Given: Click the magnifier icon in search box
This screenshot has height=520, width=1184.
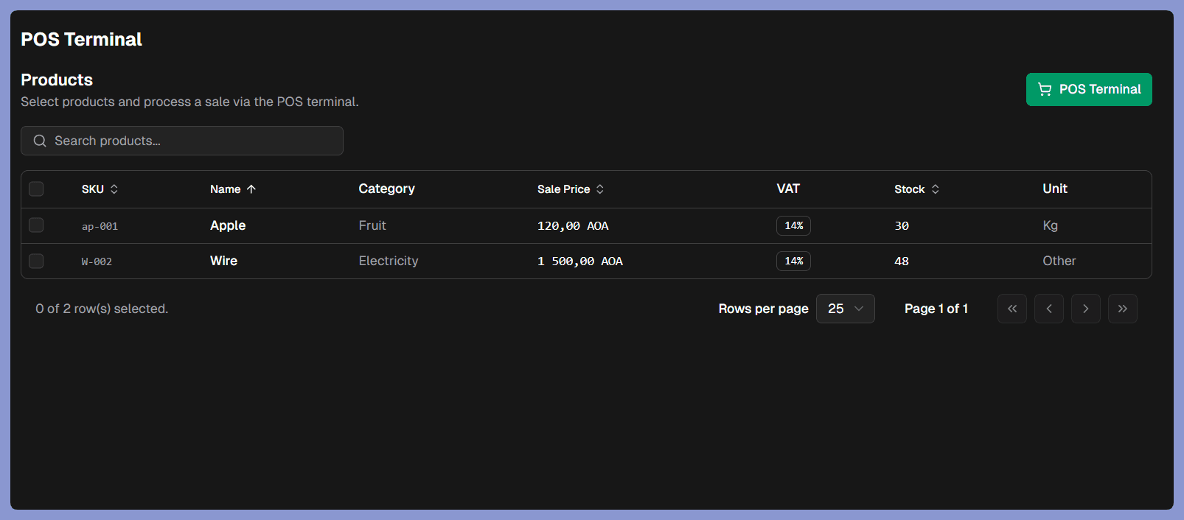Looking at the screenshot, I should click(x=40, y=141).
